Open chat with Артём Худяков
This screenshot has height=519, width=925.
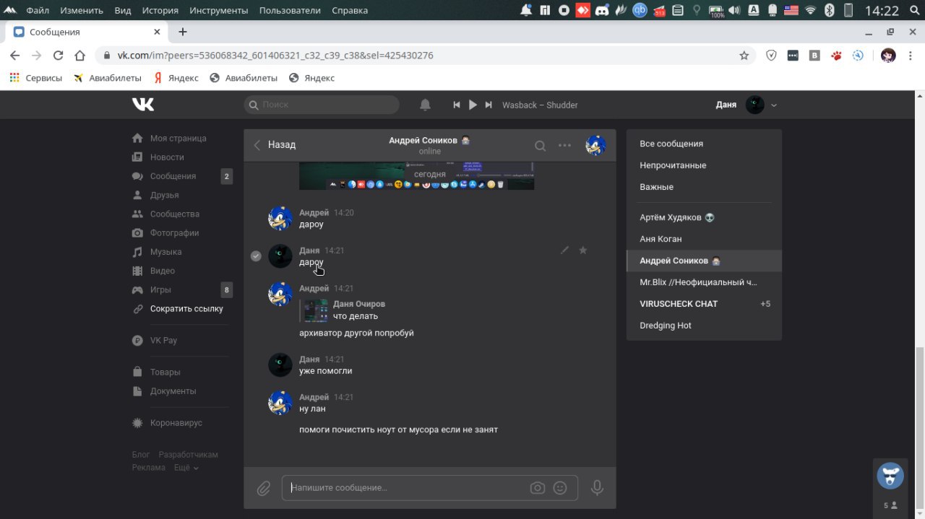click(x=704, y=217)
